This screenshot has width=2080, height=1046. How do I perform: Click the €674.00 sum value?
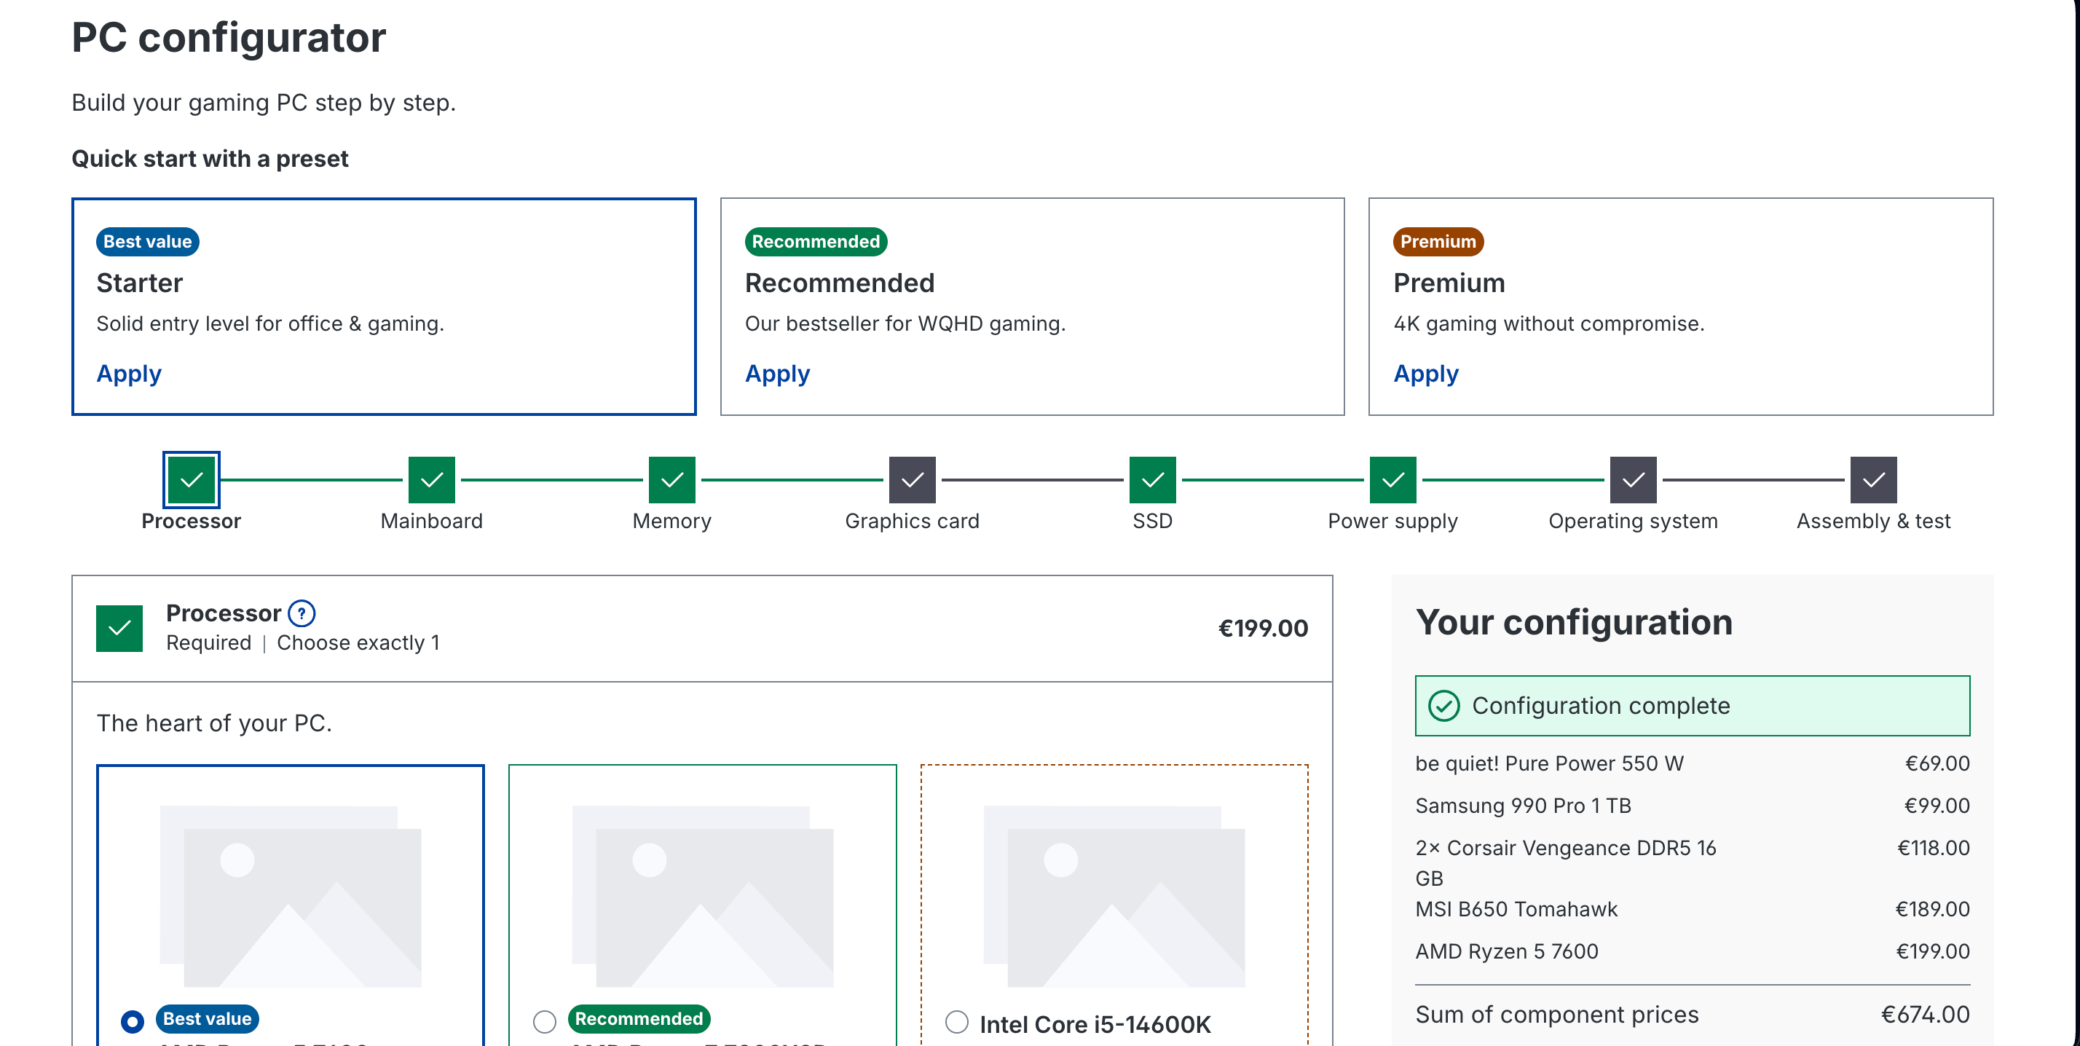(1925, 1015)
